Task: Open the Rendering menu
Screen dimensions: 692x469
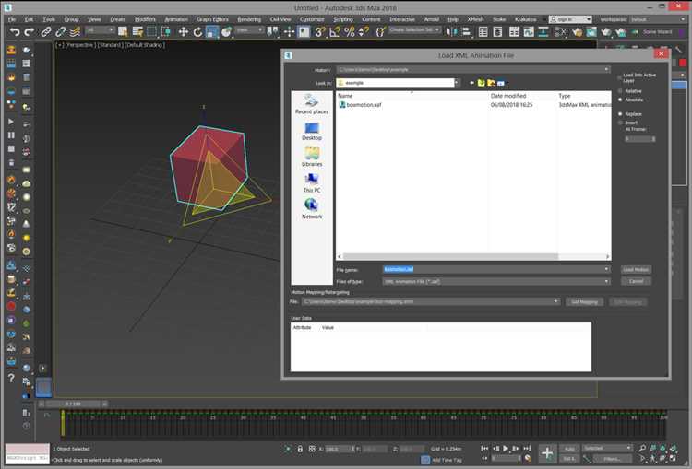Action: 249,19
